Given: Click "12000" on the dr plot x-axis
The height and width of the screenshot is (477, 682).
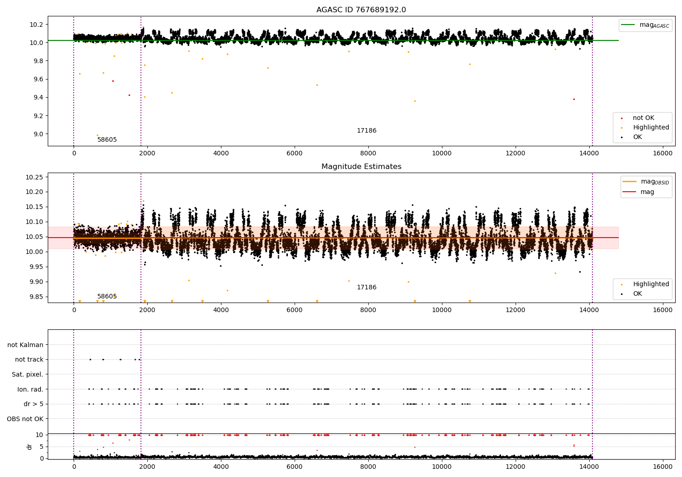Looking at the screenshot, I should click(x=516, y=467).
